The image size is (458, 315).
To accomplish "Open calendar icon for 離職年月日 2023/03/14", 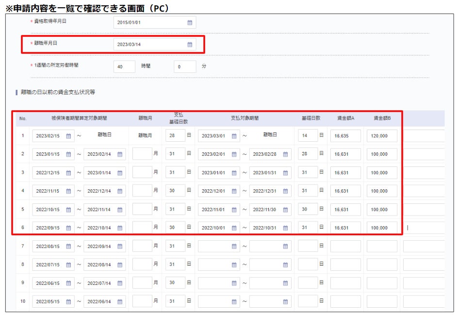I will 190,45.
